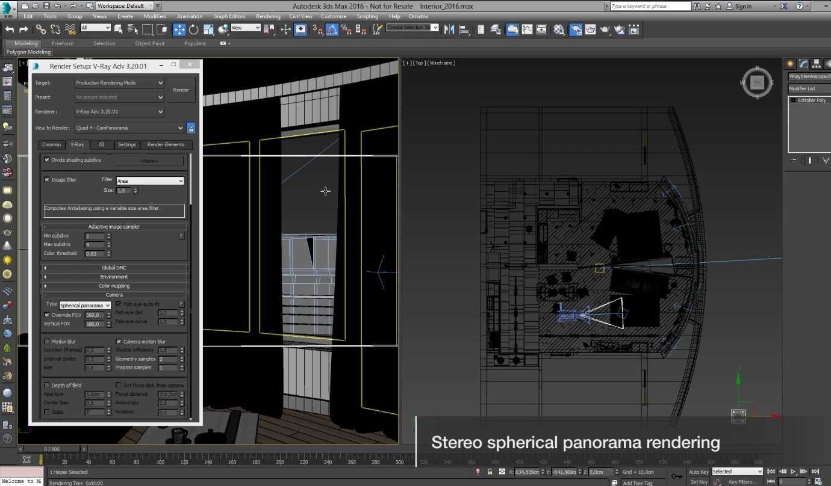Click the Undo arrow in the main toolbar

tap(10, 29)
